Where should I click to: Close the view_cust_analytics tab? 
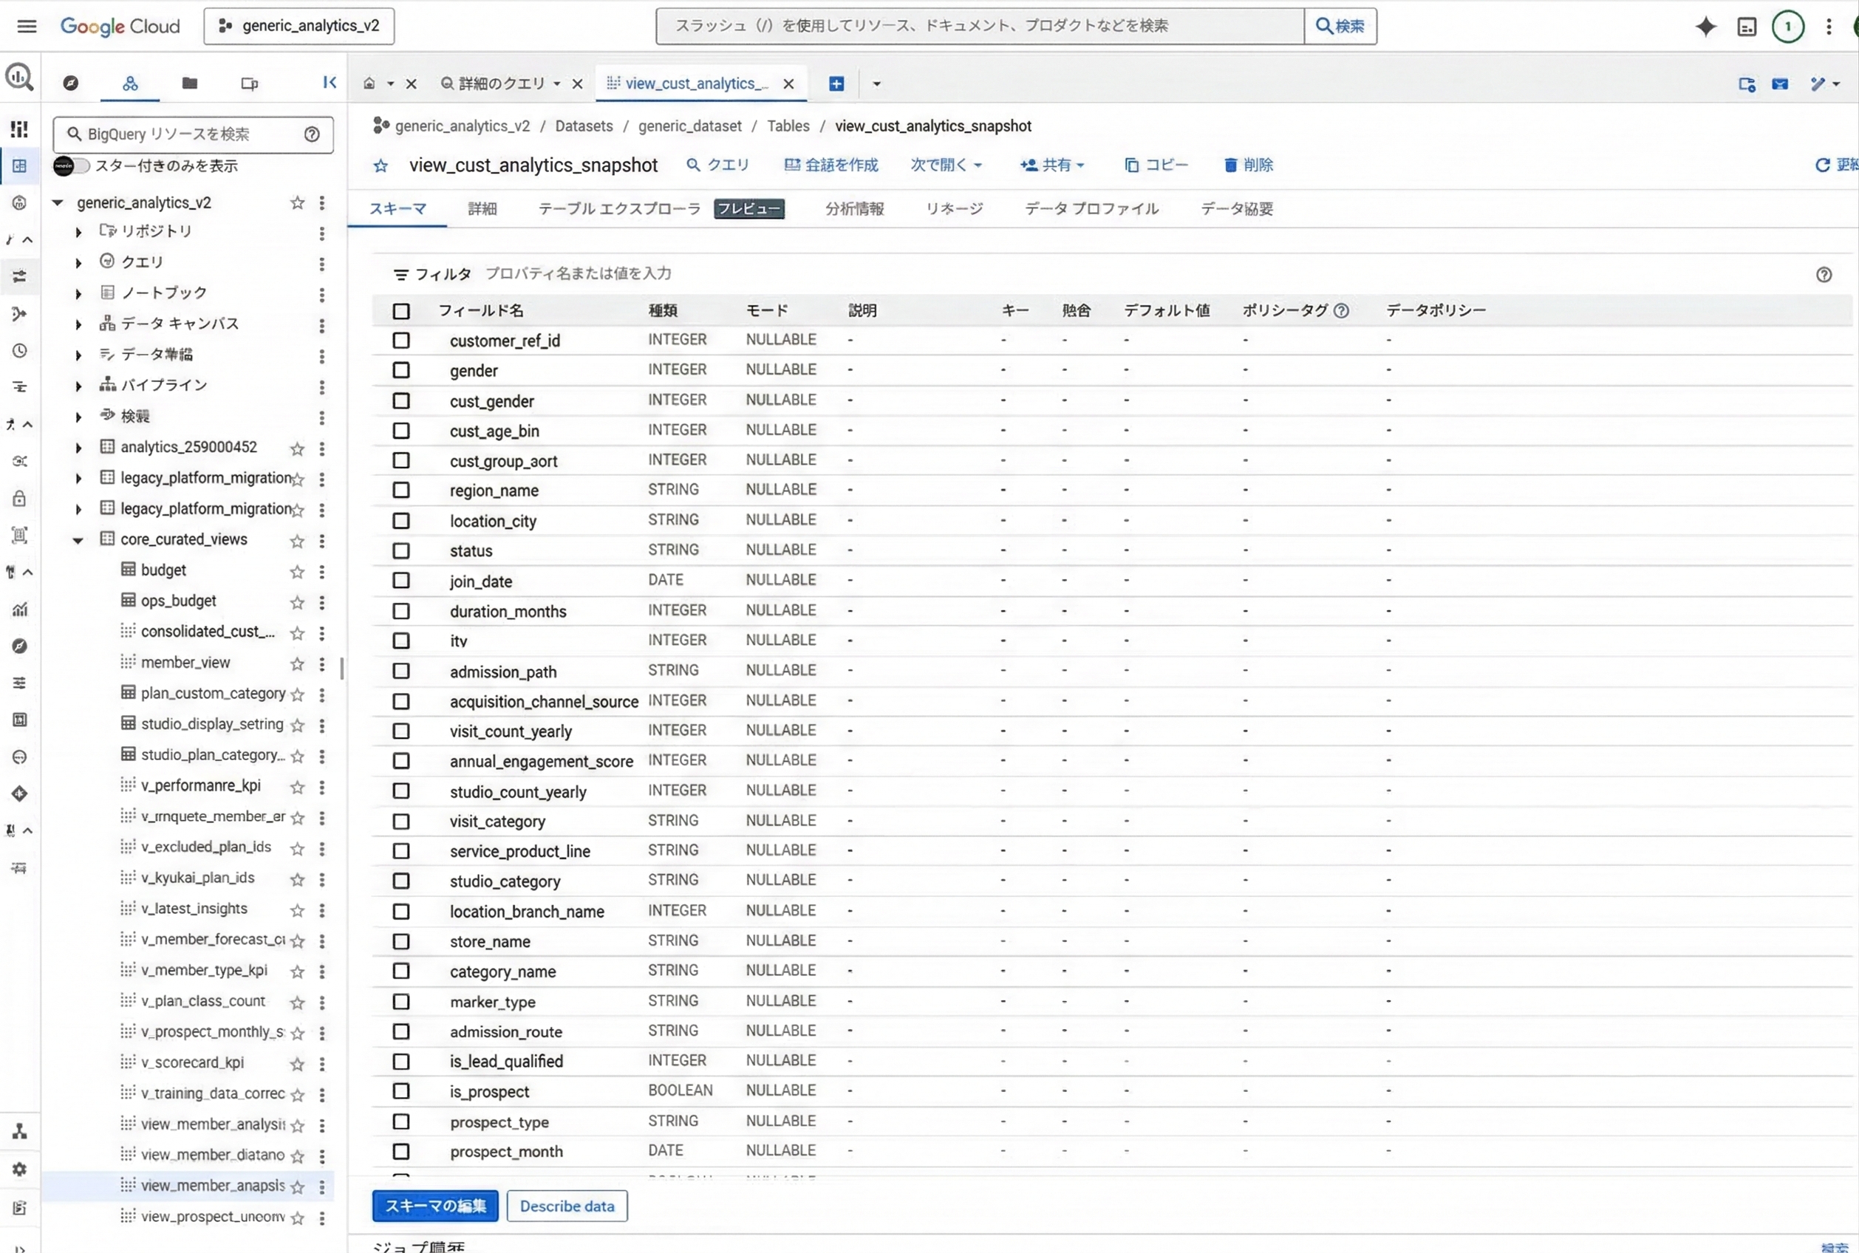click(788, 84)
